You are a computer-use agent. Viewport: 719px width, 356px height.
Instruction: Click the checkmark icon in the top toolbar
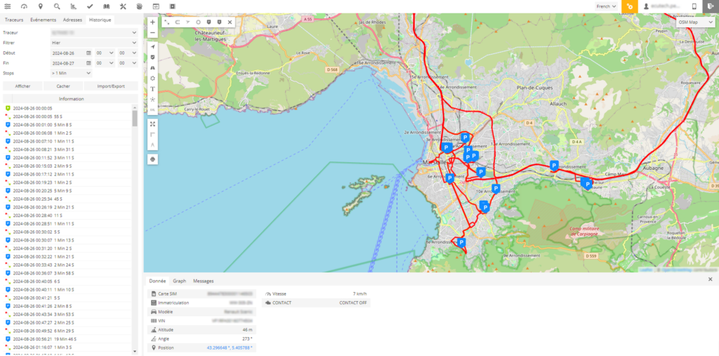90,6
